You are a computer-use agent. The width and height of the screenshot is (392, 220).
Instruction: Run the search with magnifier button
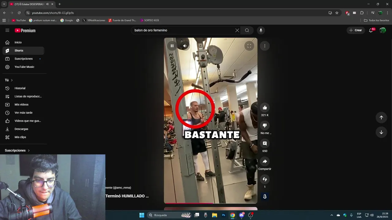pyautogui.click(x=247, y=30)
